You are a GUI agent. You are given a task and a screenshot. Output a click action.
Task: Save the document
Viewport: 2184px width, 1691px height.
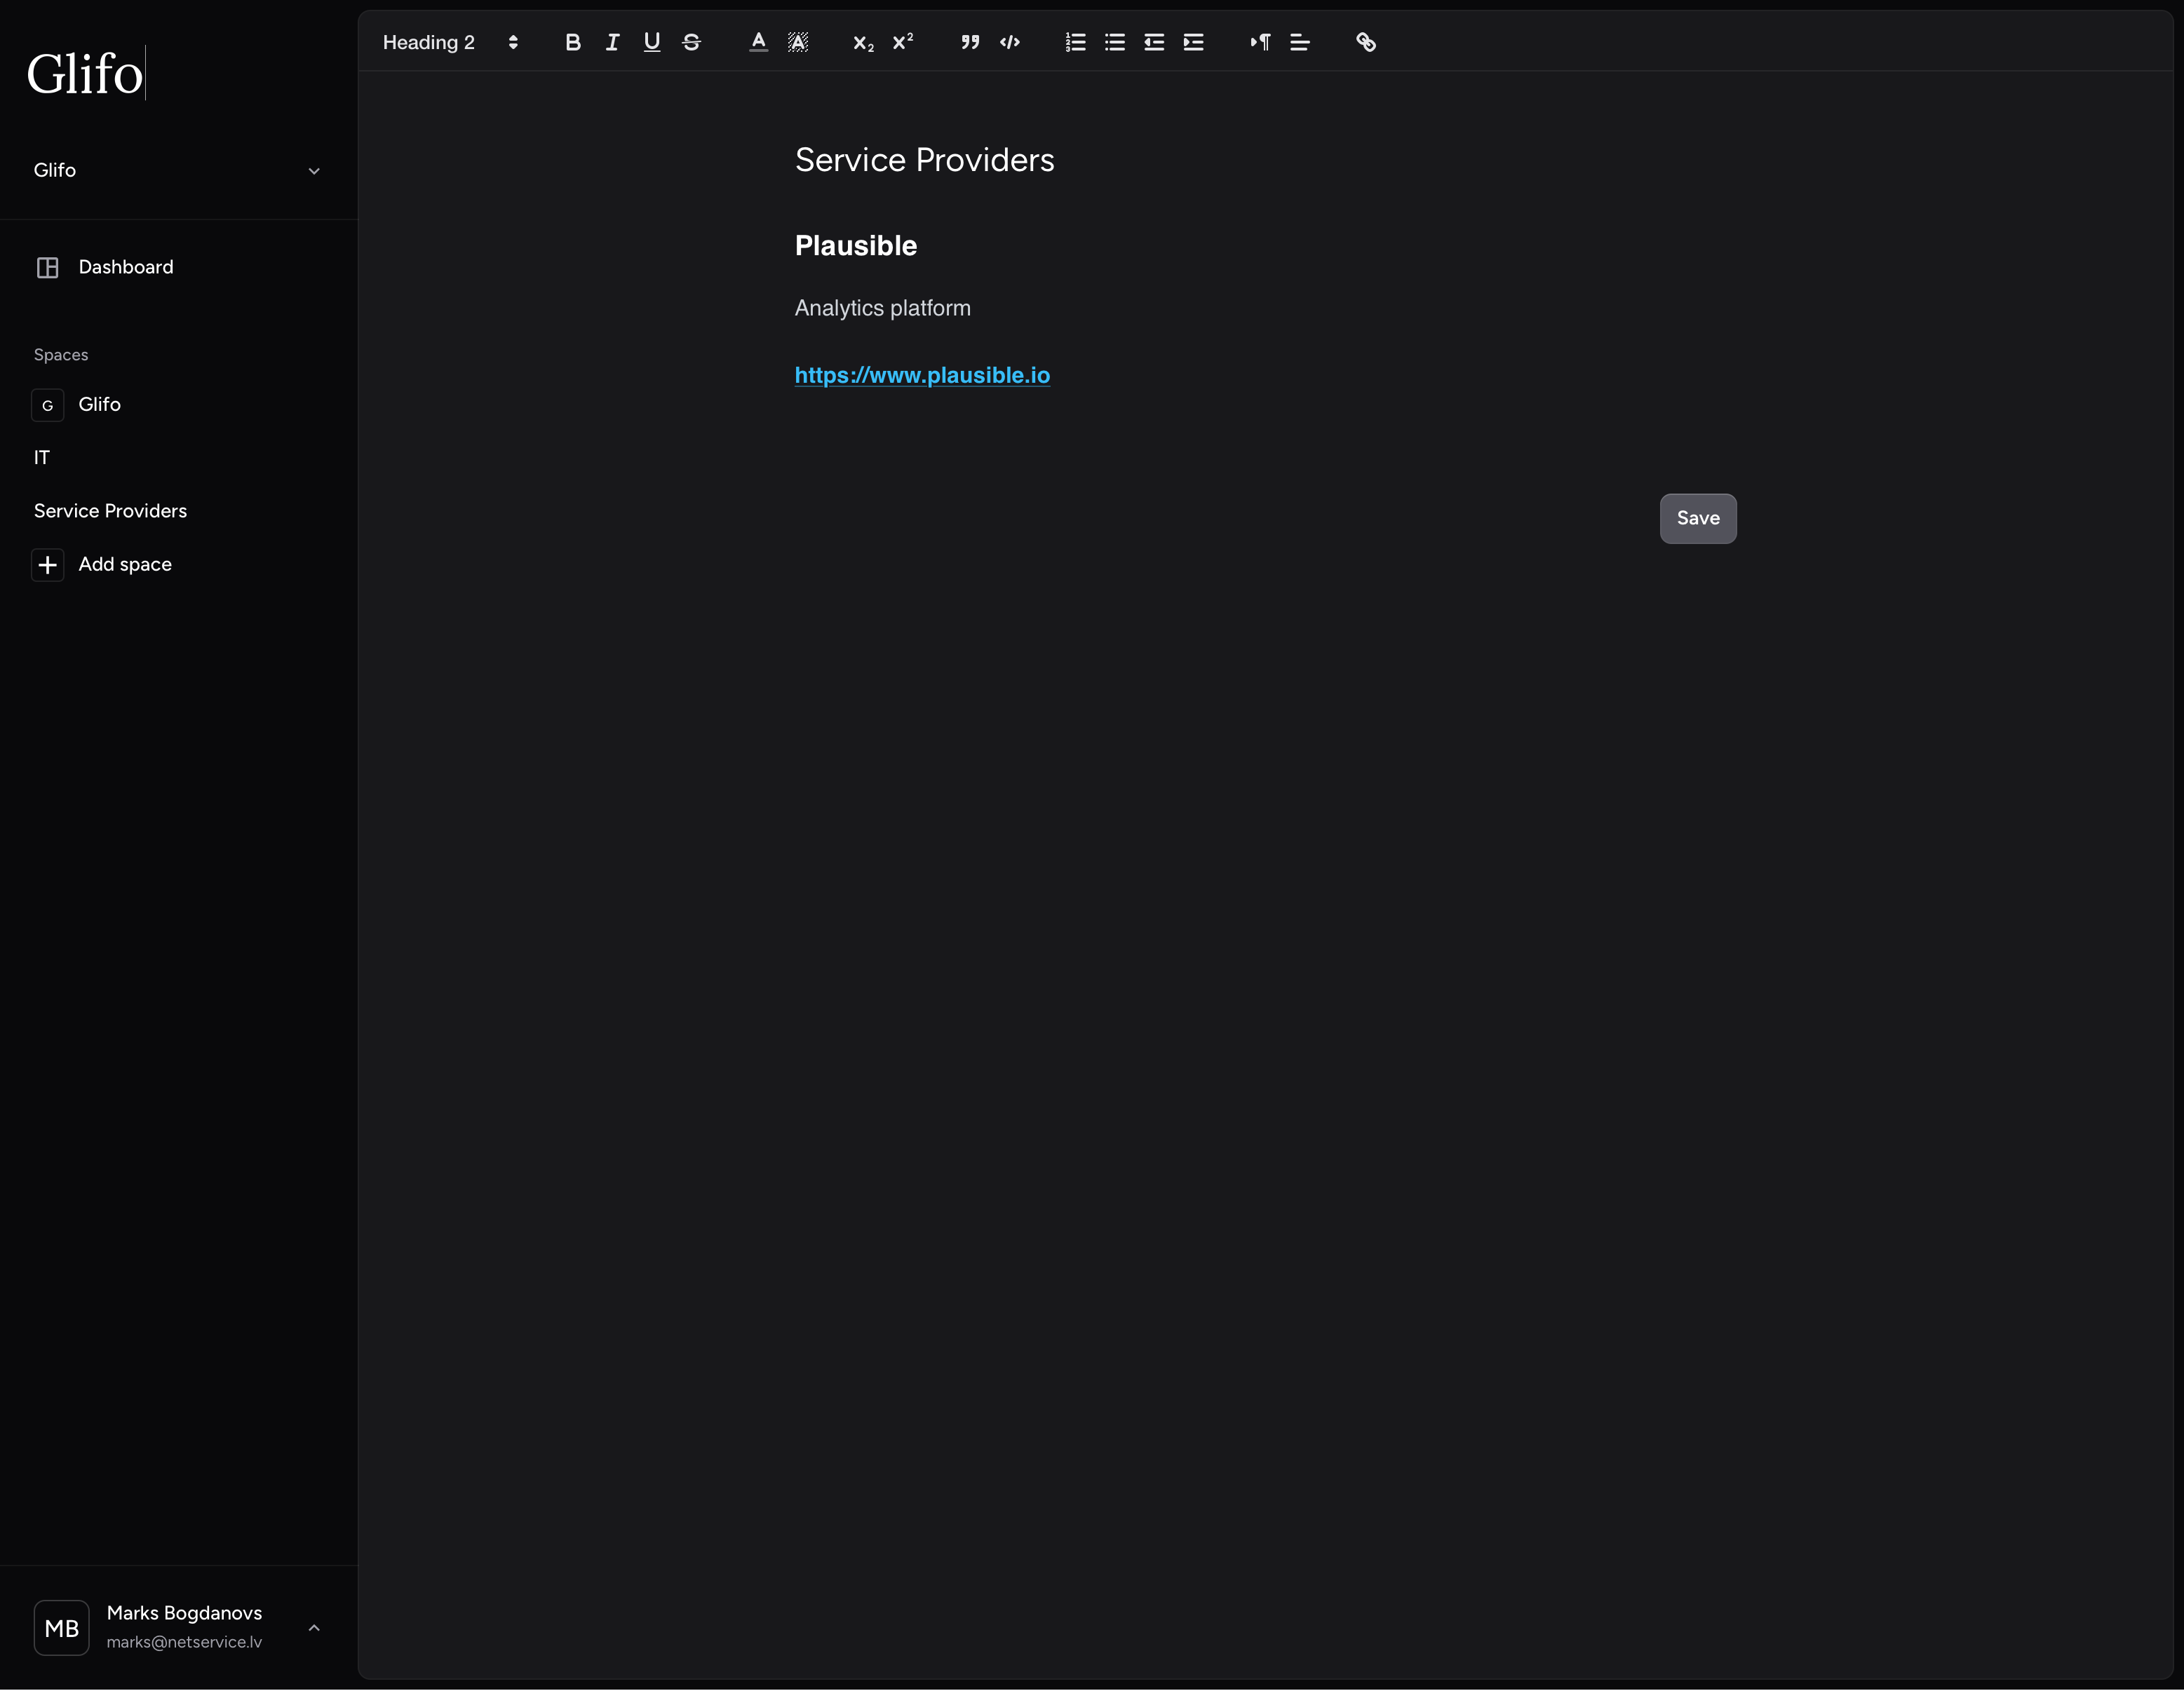pyautogui.click(x=1698, y=519)
